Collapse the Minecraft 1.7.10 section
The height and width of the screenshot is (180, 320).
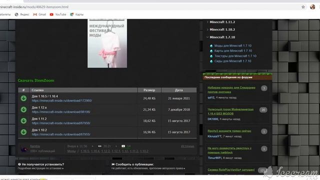[x=221, y=37]
